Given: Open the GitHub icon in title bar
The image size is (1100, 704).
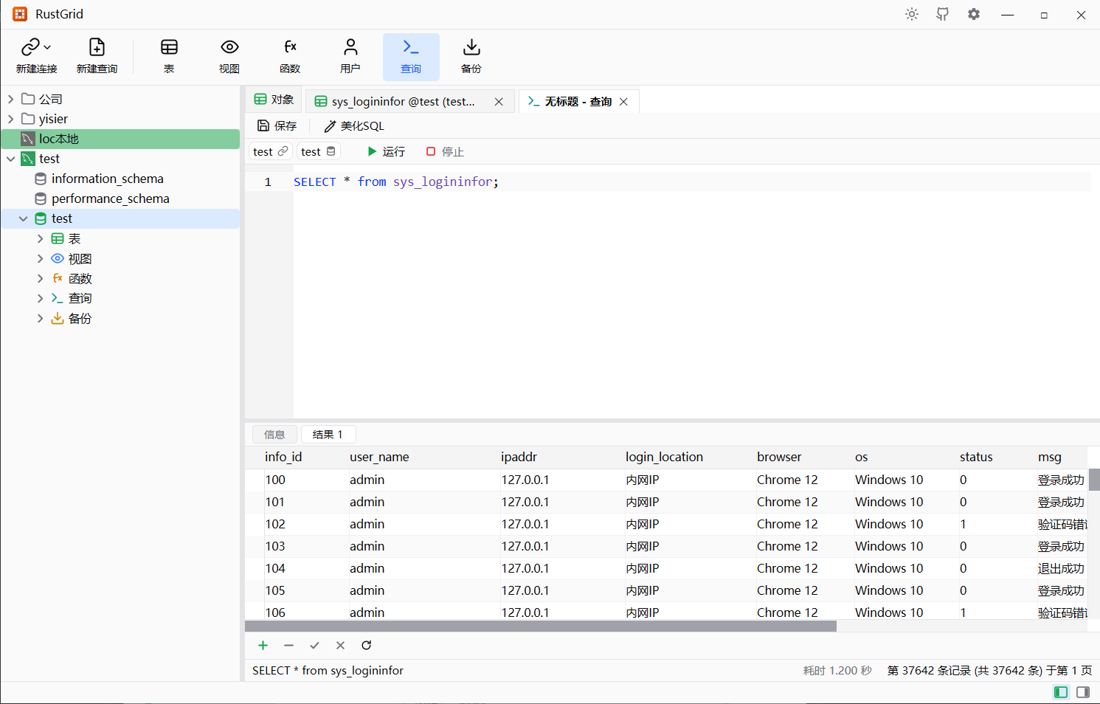Looking at the screenshot, I should pos(943,14).
